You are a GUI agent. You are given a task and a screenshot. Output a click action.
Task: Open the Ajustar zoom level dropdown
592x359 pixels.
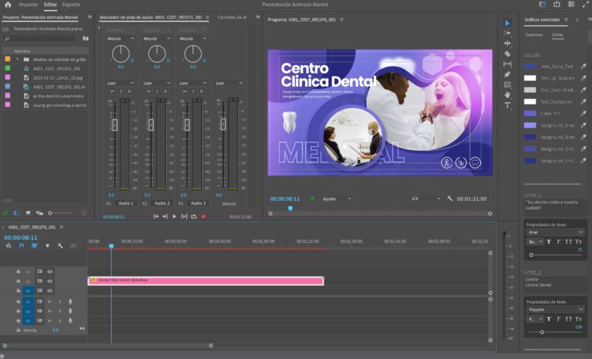(x=337, y=198)
